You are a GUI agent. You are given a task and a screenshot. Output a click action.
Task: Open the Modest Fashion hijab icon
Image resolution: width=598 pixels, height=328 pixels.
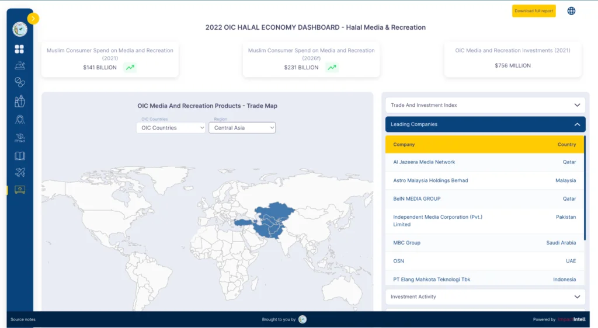(x=20, y=120)
